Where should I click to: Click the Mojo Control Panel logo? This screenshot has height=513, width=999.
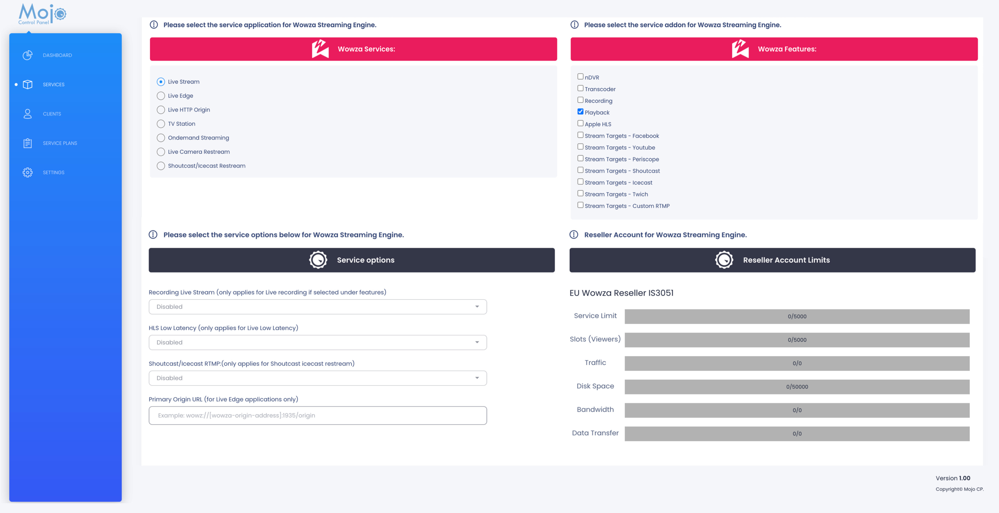coord(42,14)
